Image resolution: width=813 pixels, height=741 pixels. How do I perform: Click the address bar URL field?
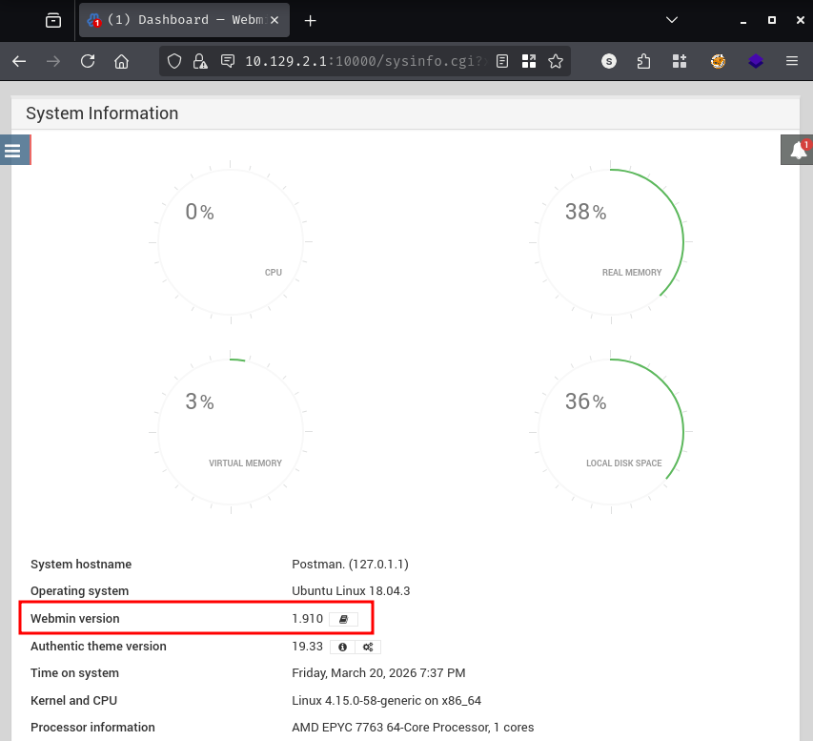tap(362, 61)
